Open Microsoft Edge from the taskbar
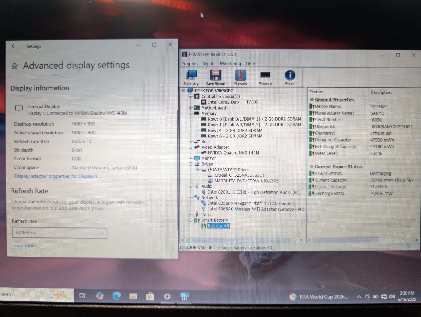421x317 pixels. coord(116,296)
